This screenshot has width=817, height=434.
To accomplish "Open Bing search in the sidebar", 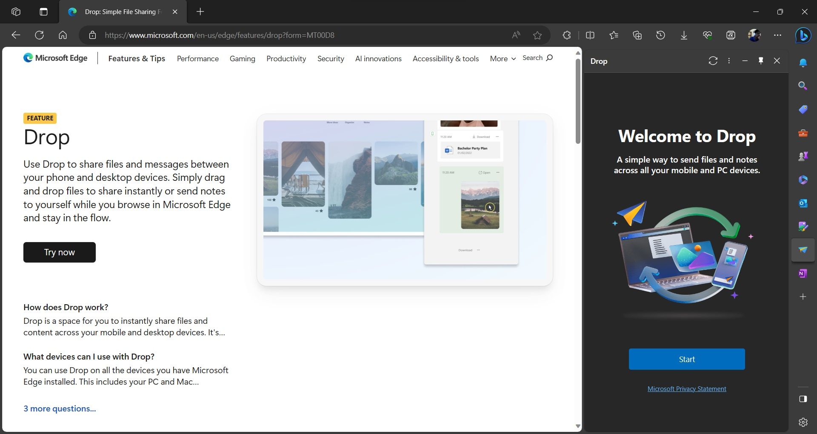I will [803, 86].
